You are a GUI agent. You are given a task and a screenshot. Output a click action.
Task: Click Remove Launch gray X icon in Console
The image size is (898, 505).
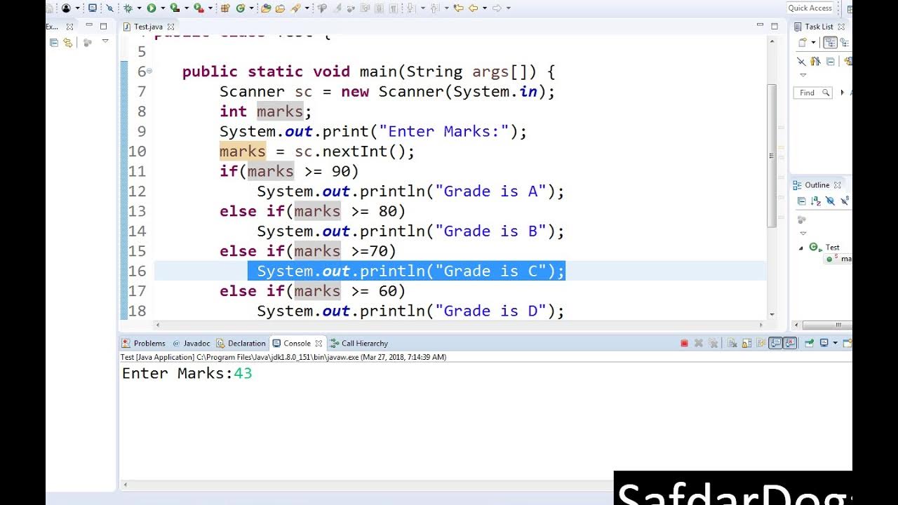(699, 343)
